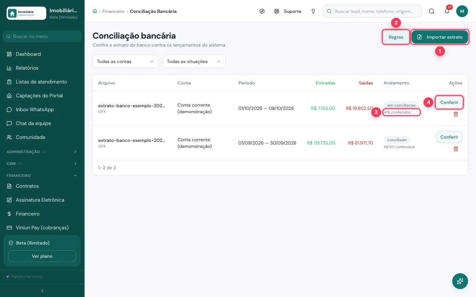The image size is (476, 297).
Task: Open the compass explore icon in header
Action: click(x=262, y=11)
